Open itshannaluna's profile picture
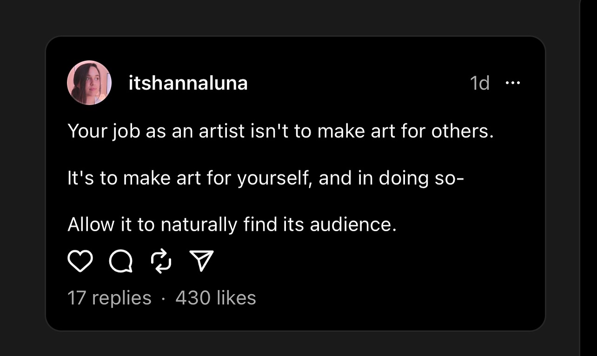Image resolution: width=597 pixels, height=356 pixels. point(89,82)
